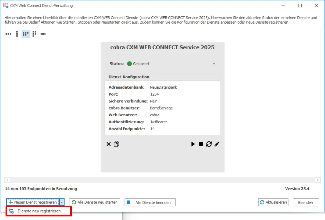
Task: Open the Status dropdown showing Gestartet
Action: coord(214,64)
